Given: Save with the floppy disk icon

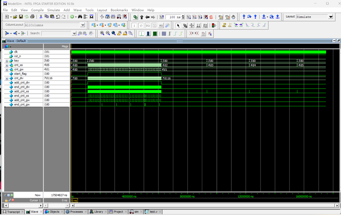Looking at the screenshot, I should (x=21, y=17).
